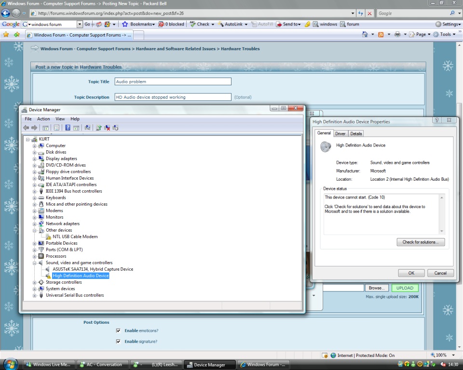The width and height of the screenshot is (463, 370).
Task: Click Hardware and Software Related Issues breadcrumb
Action: (176, 49)
